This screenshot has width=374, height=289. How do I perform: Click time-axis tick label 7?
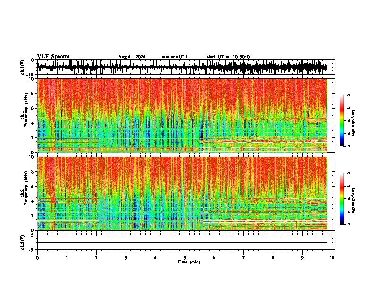(244, 258)
